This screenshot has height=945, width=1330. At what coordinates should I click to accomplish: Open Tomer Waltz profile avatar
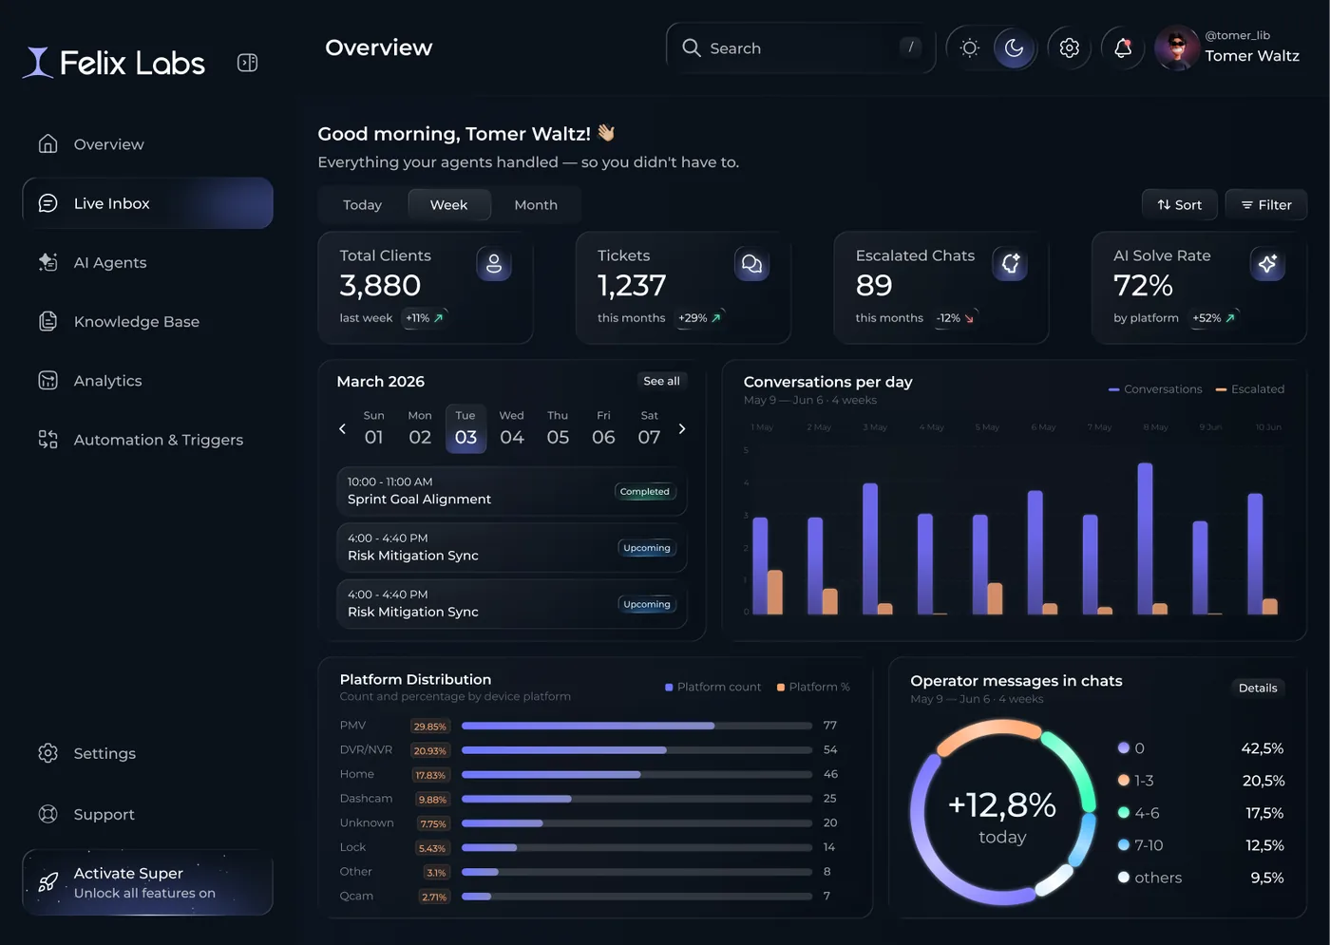[1176, 47]
